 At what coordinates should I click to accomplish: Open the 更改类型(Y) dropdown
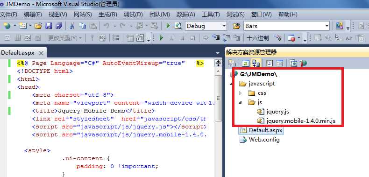(65, 38)
